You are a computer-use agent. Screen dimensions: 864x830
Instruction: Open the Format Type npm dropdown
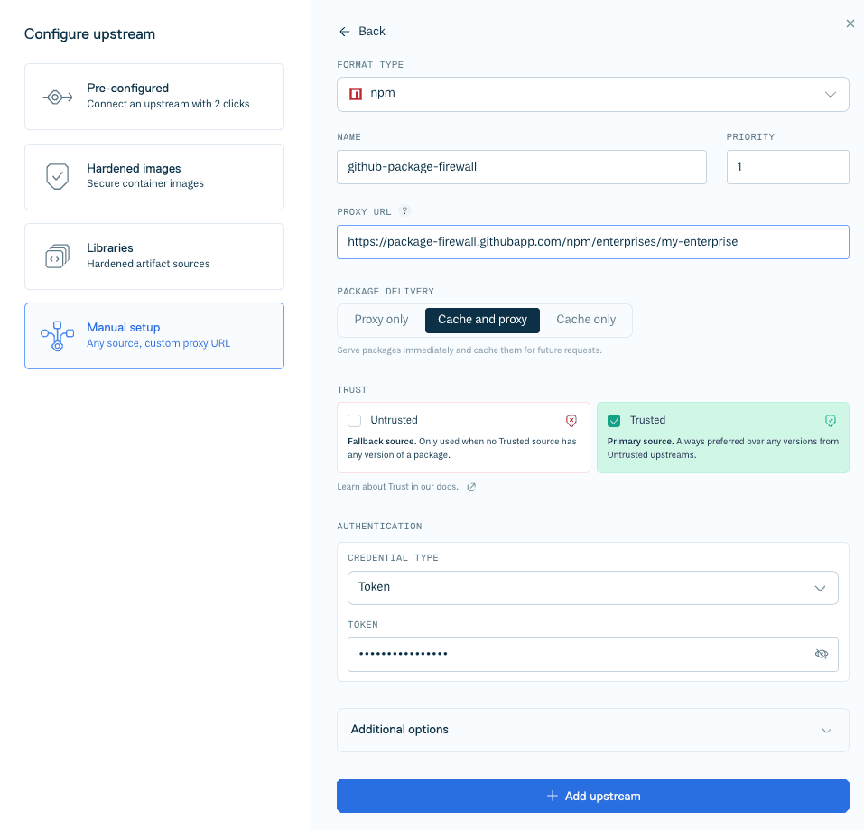593,94
